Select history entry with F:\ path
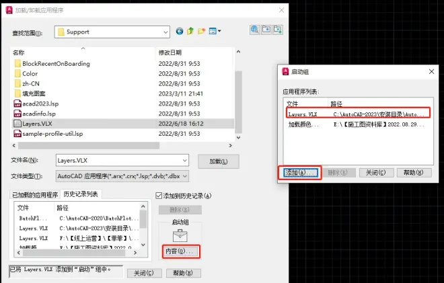 coord(79,238)
